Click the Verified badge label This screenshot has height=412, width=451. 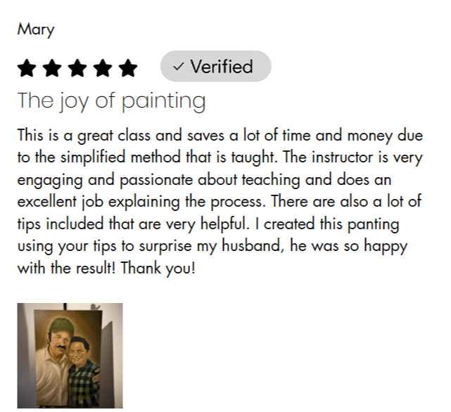pos(216,66)
